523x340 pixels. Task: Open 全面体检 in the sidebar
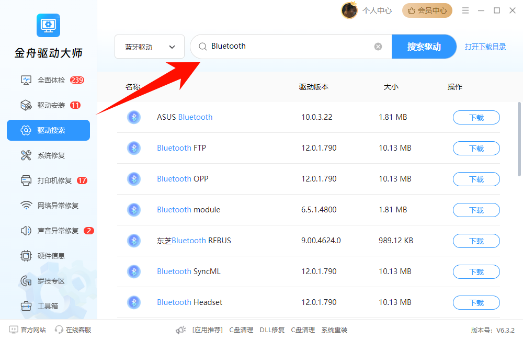point(48,80)
